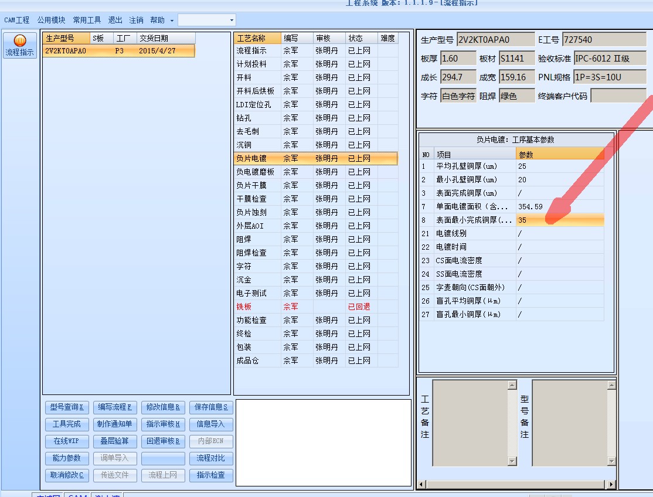Viewport: 653px width, 497px height.
Task: Click the 取消修改 button
Action: [67, 475]
